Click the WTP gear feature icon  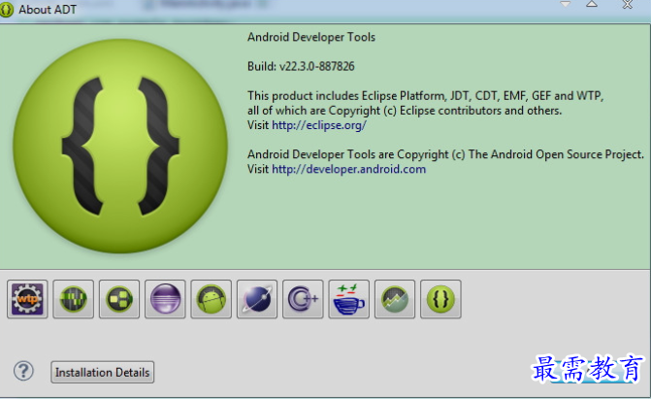27,299
